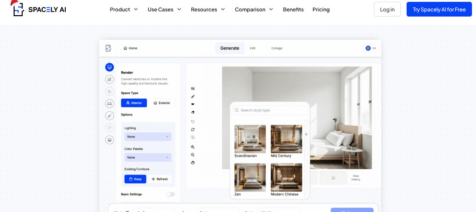The image size is (476, 212).
Task: Open the Lighting dropdown
Action: pyautogui.click(x=148, y=136)
